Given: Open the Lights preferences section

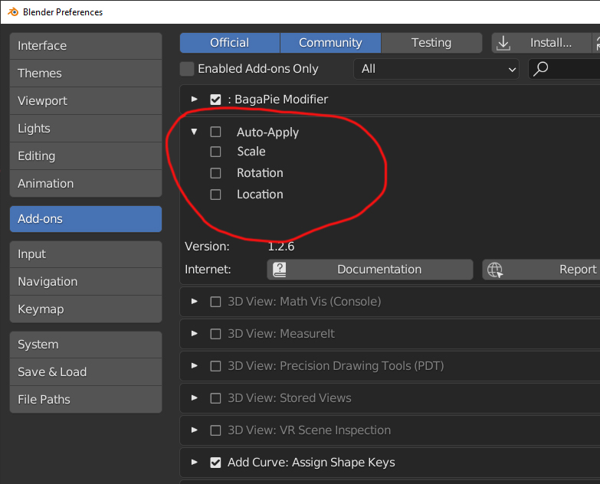Looking at the screenshot, I should click(x=86, y=129).
